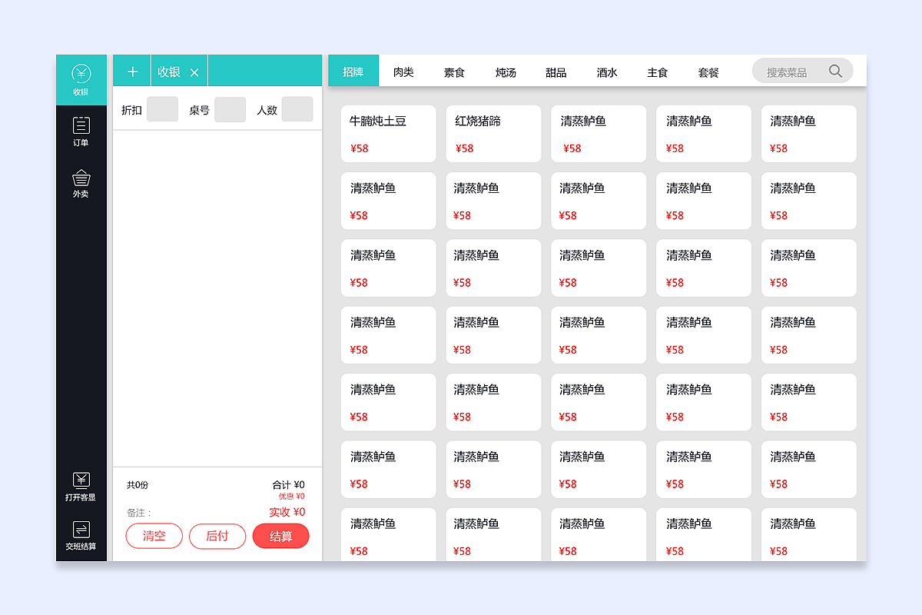922x615 pixels.
Task: Switch to 外卖 takeout mode in sidebar
Action: pos(81,182)
